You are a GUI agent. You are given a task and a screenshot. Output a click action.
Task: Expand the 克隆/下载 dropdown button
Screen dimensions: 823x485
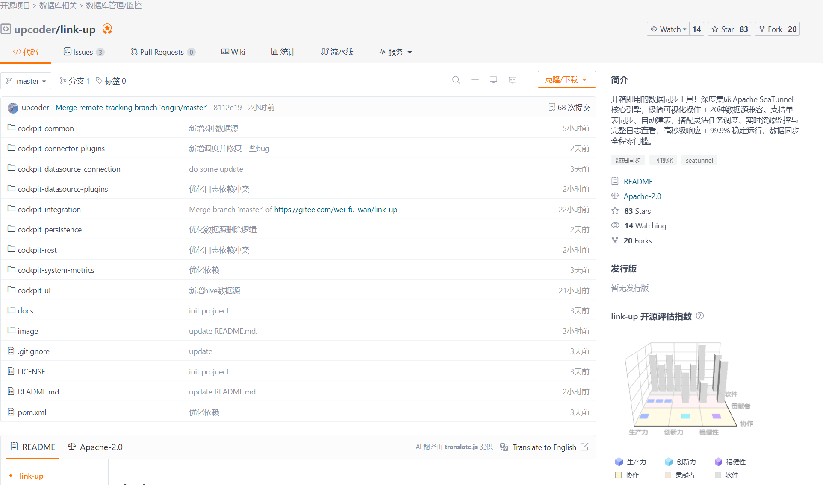566,79
